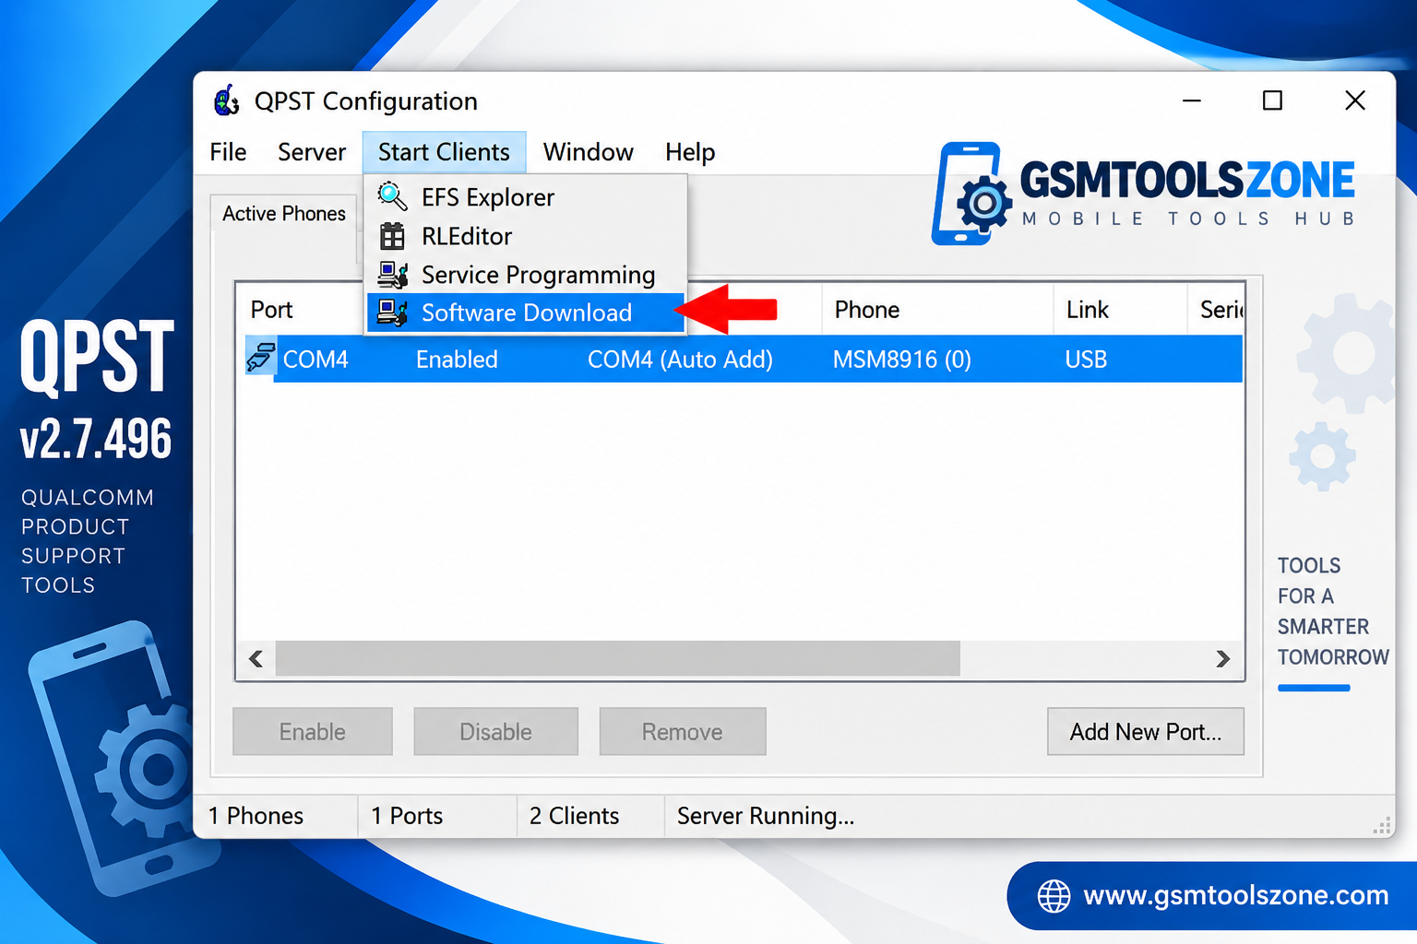Click 1 Ports in status bar
The image size is (1417, 944).
pyautogui.click(x=407, y=816)
